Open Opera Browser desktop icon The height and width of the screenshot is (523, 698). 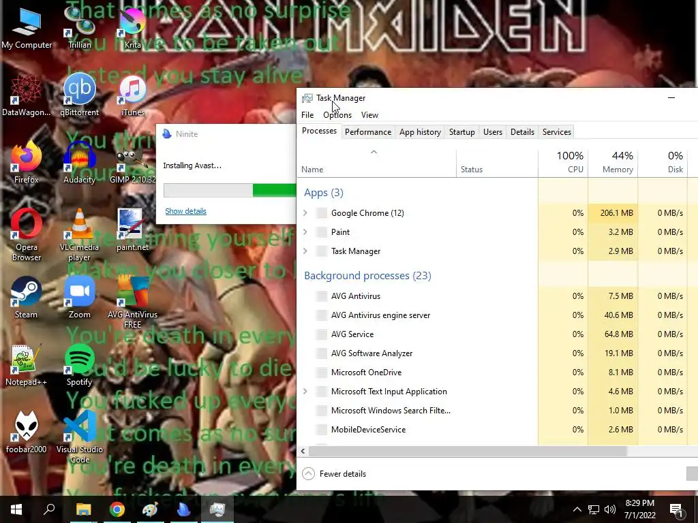coord(27,235)
